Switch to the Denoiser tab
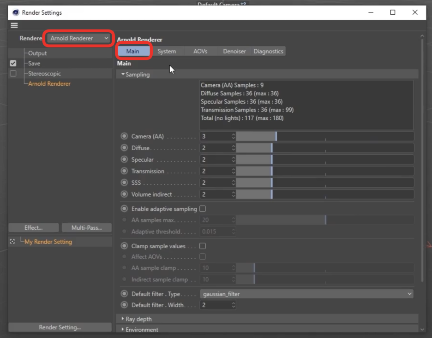The height and width of the screenshot is (338, 432). click(x=234, y=51)
